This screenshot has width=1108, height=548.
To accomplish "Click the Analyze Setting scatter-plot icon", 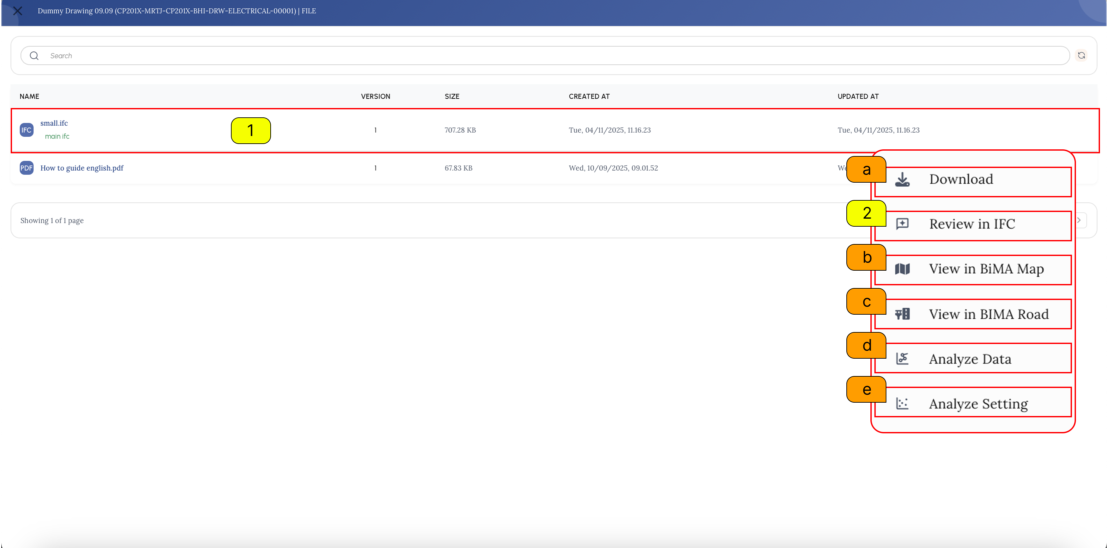I will pyautogui.click(x=902, y=403).
